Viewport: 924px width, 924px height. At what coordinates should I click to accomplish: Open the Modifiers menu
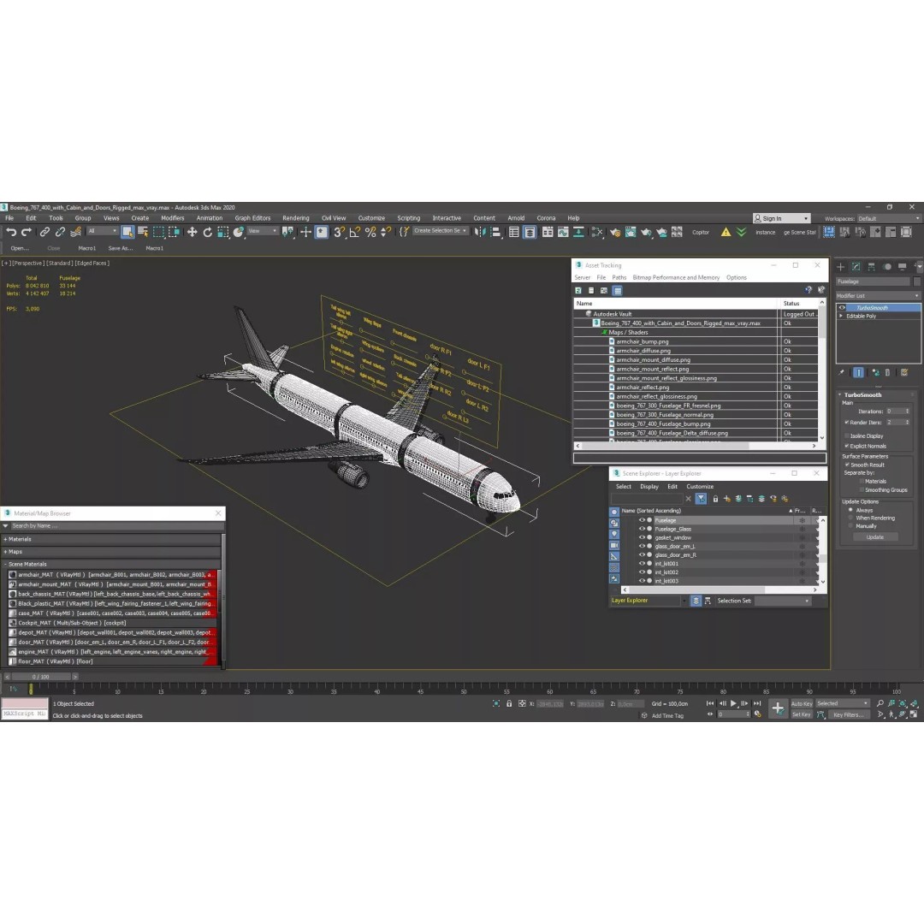point(173,218)
